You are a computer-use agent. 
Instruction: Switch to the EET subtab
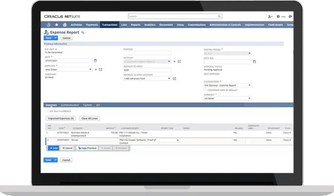[x=98, y=105]
